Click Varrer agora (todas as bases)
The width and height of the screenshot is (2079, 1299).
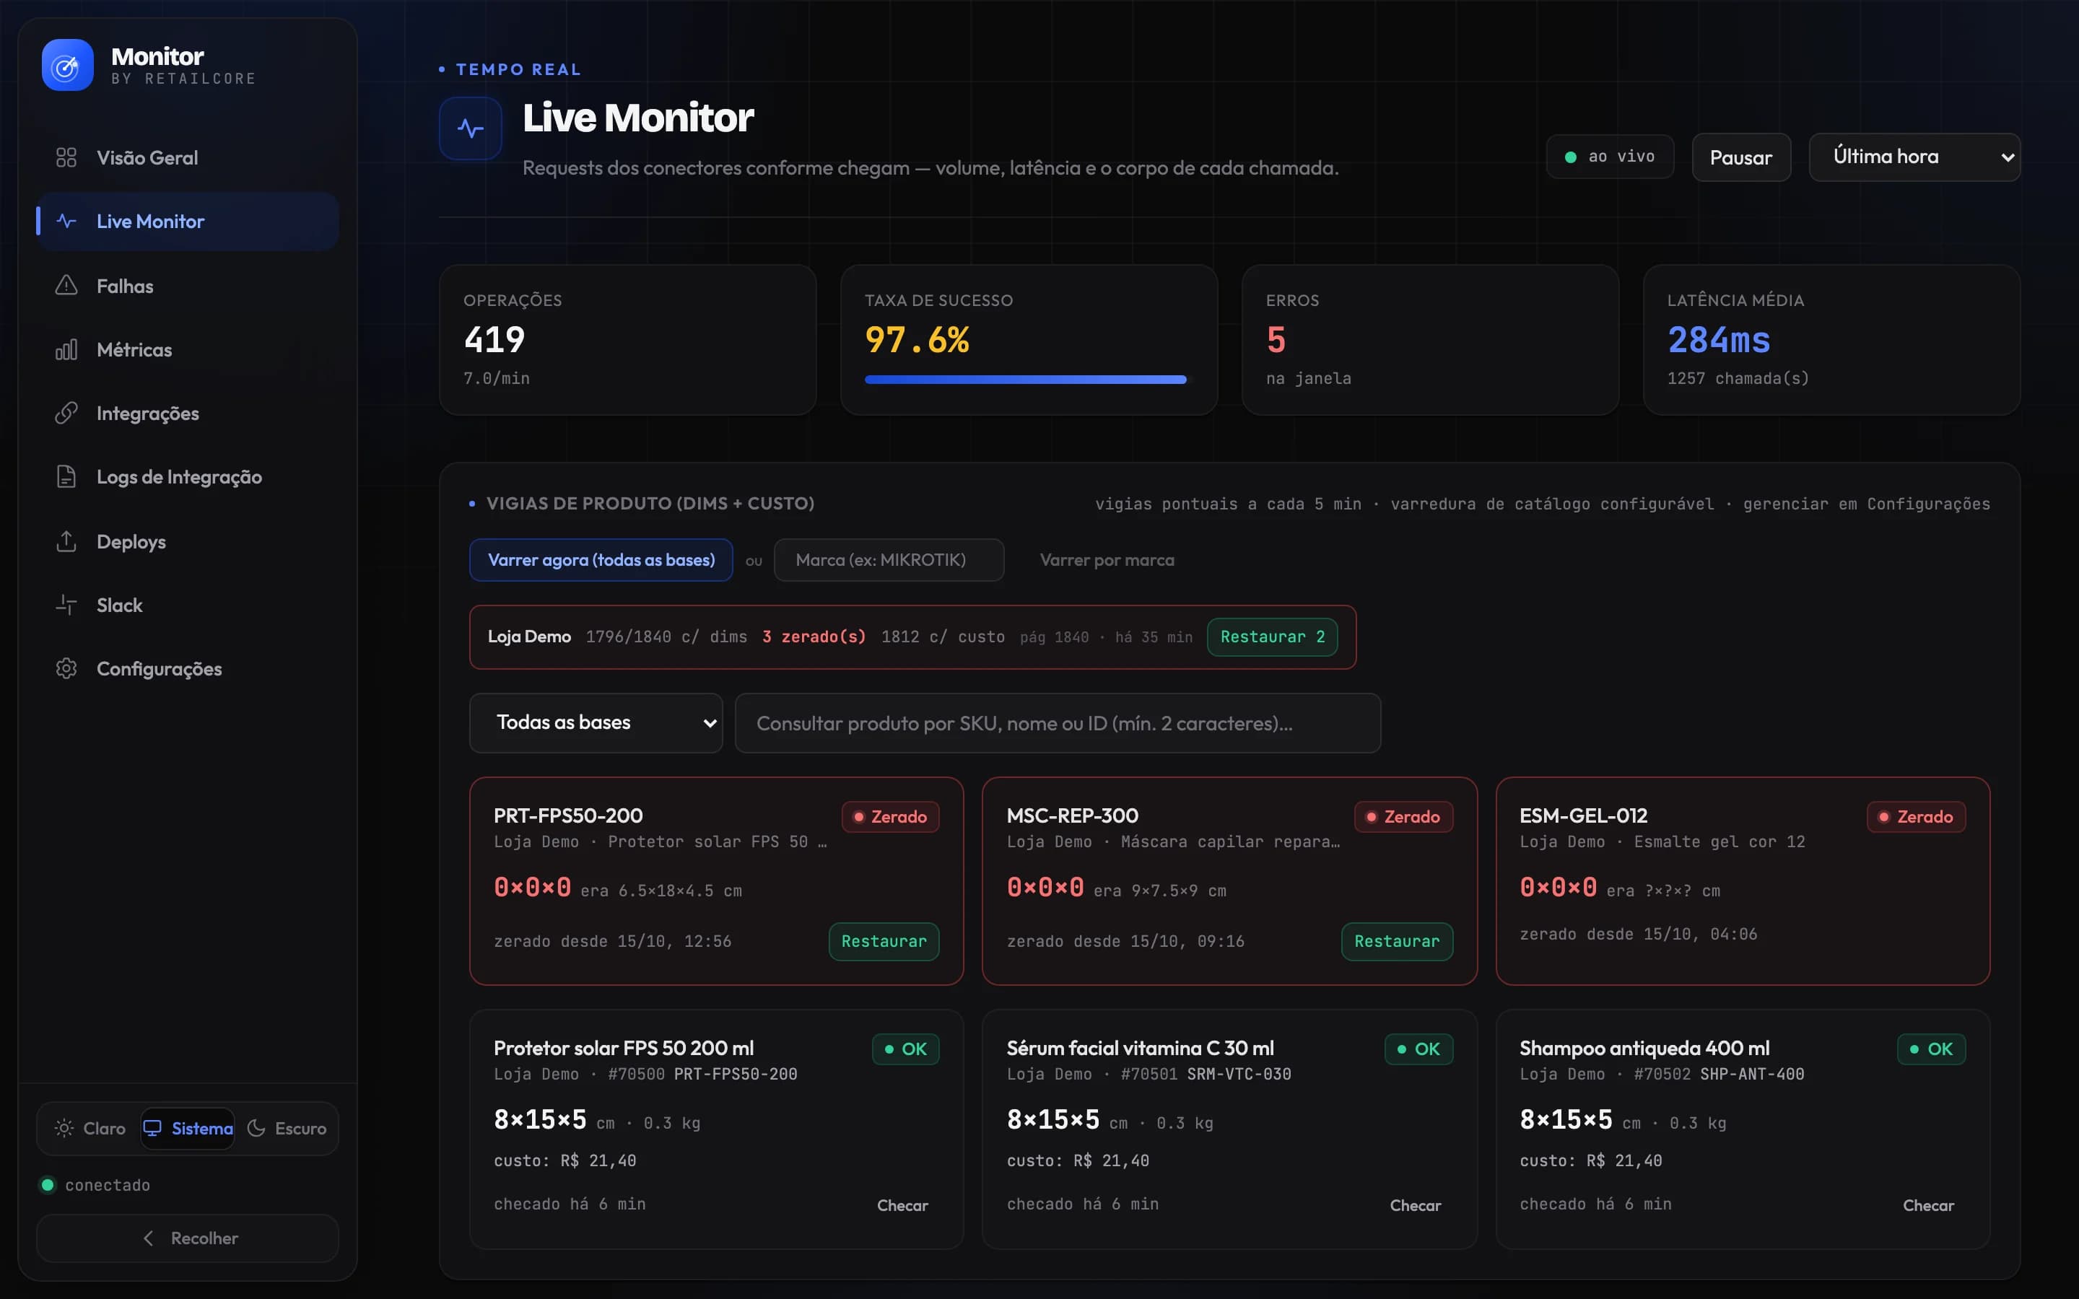[x=601, y=559]
